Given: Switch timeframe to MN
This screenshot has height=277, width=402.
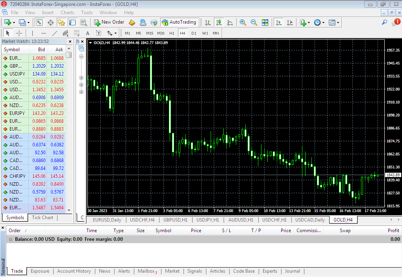Looking at the screenshot, I should pyautogui.click(x=216, y=33).
